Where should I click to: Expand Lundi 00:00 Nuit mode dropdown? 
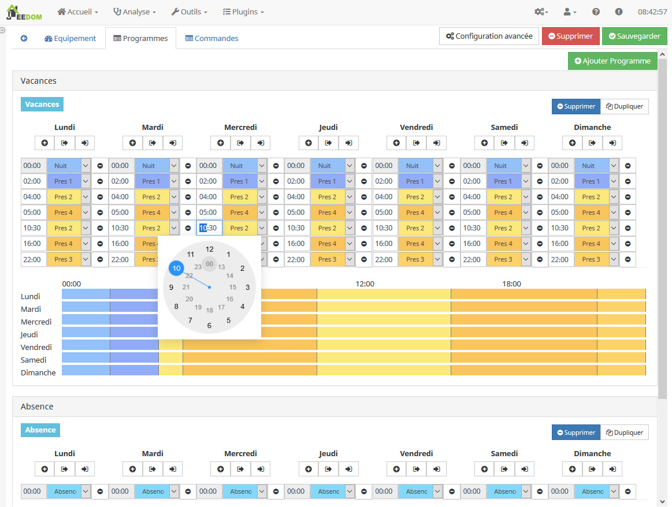click(x=86, y=166)
